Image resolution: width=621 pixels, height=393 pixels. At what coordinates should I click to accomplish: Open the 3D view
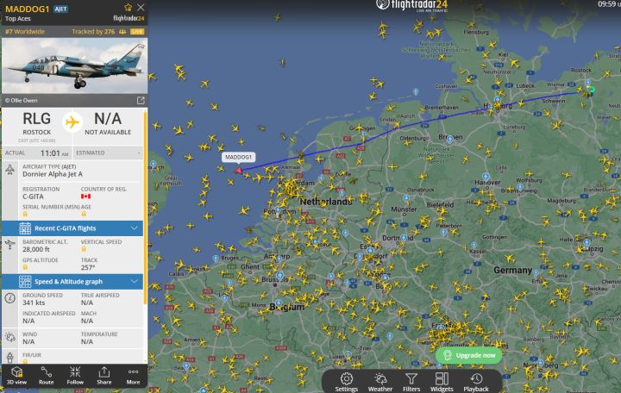[16, 376]
